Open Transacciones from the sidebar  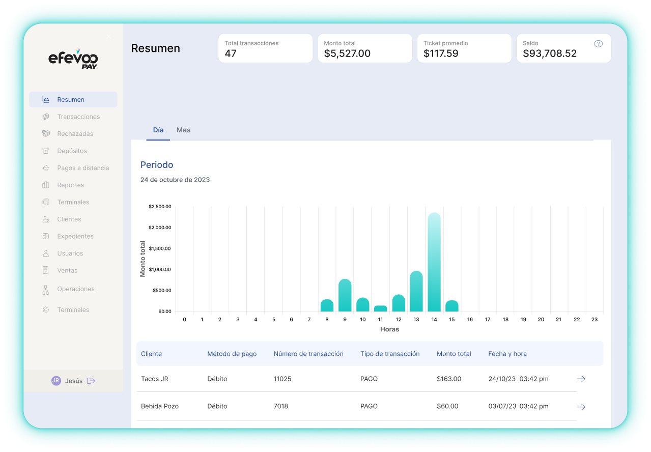point(78,117)
